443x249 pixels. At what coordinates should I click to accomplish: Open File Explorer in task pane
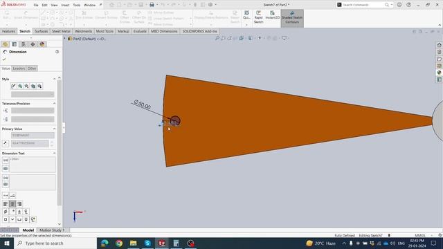pos(439,59)
